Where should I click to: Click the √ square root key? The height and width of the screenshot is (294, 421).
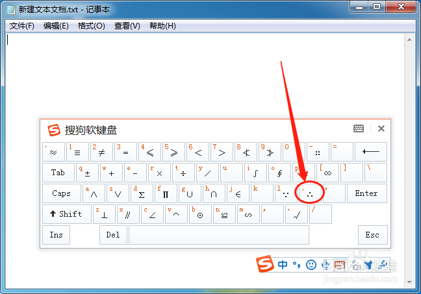[x=296, y=214]
